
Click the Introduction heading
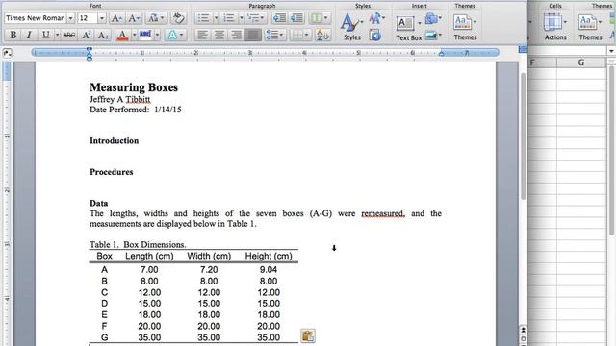pyautogui.click(x=114, y=141)
